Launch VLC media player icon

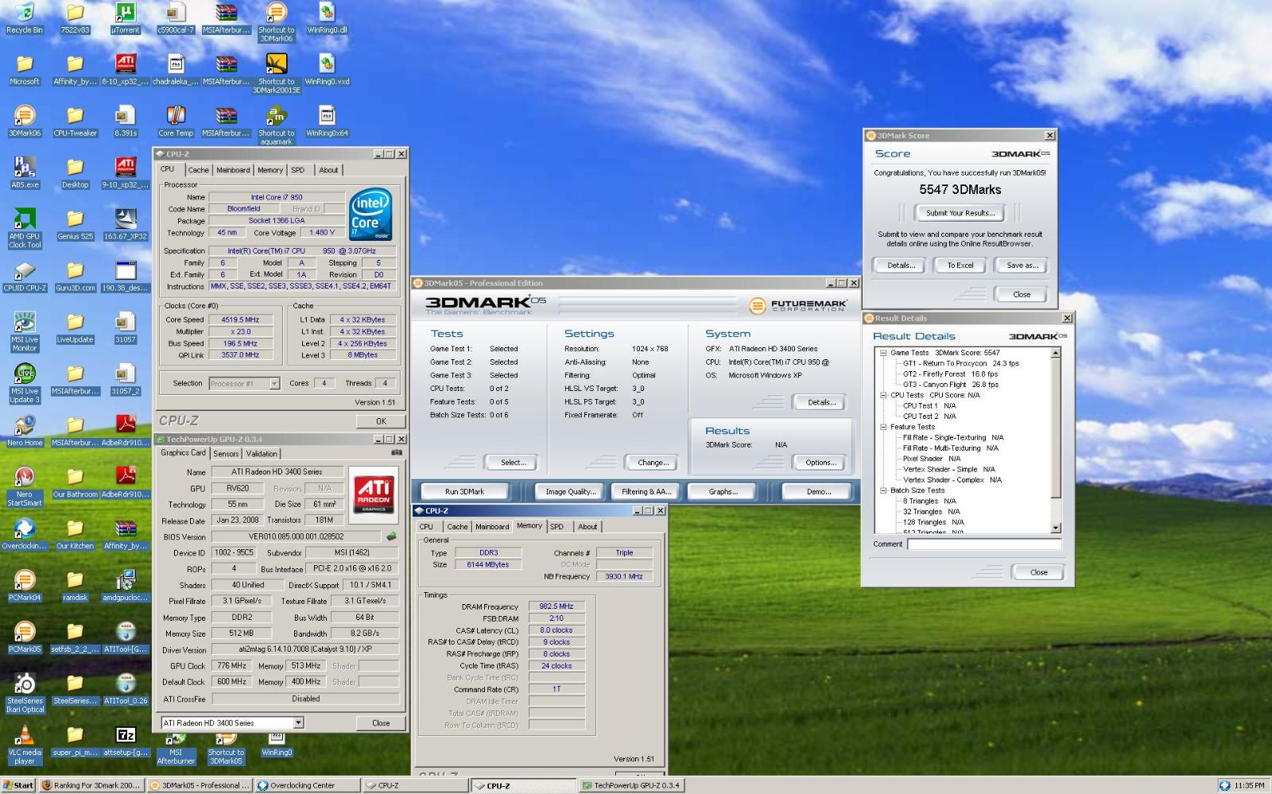(25, 745)
